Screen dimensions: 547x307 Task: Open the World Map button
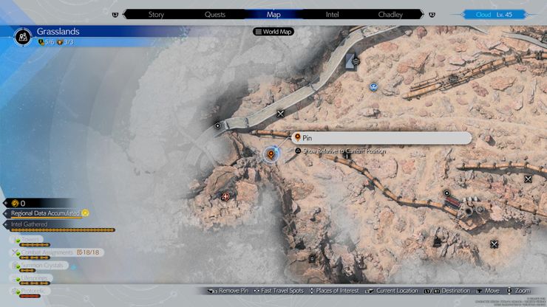(273, 32)
